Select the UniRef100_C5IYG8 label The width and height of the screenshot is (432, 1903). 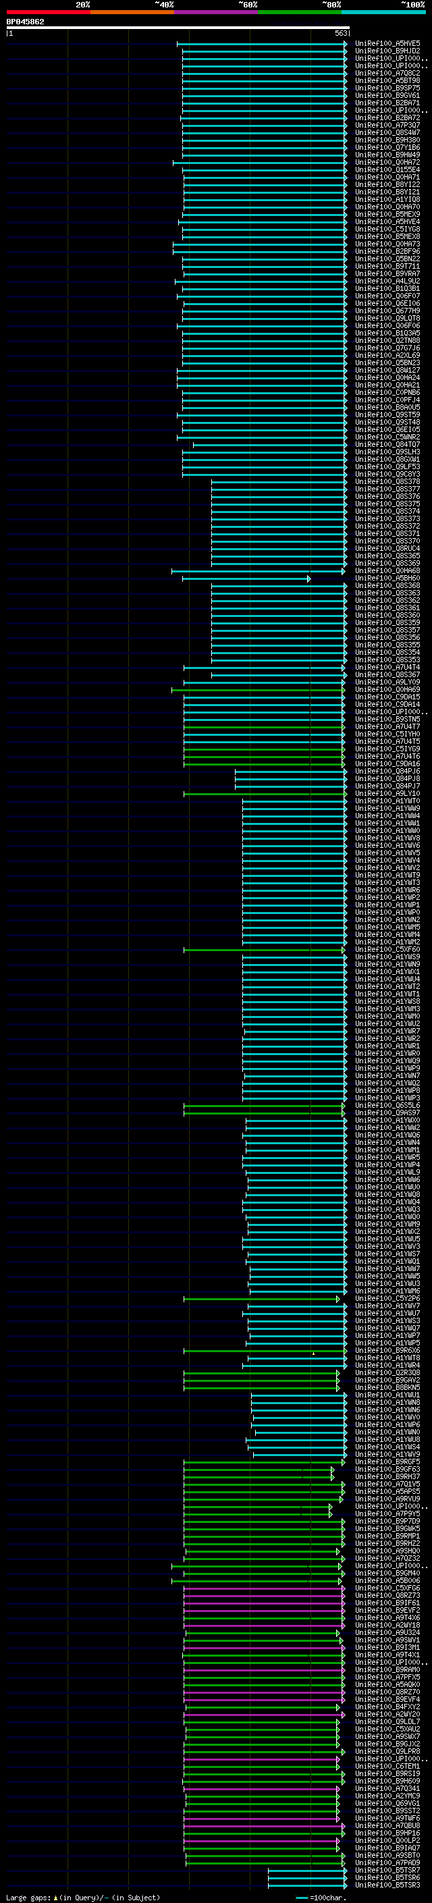click(387, 229)
